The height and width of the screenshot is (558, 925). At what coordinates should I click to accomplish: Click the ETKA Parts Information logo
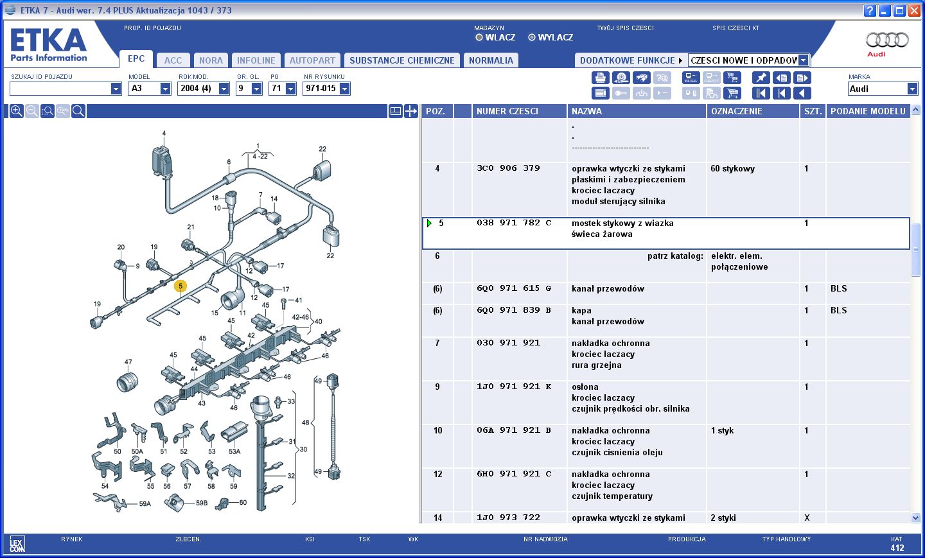[49, 45]
